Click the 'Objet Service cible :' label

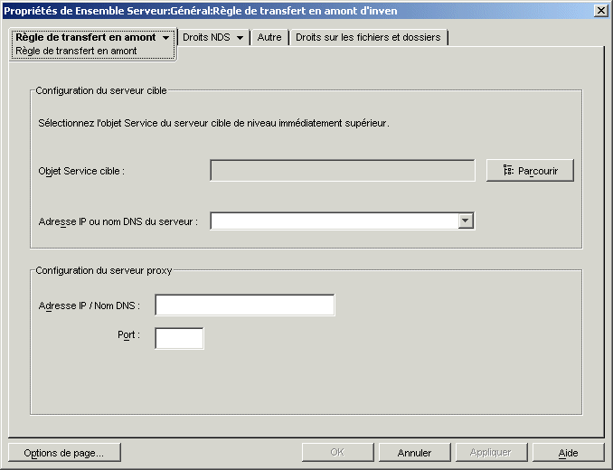81,171
